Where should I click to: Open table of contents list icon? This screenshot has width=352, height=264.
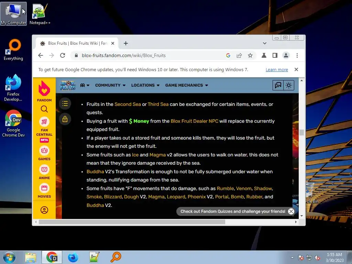pos(65,103)
